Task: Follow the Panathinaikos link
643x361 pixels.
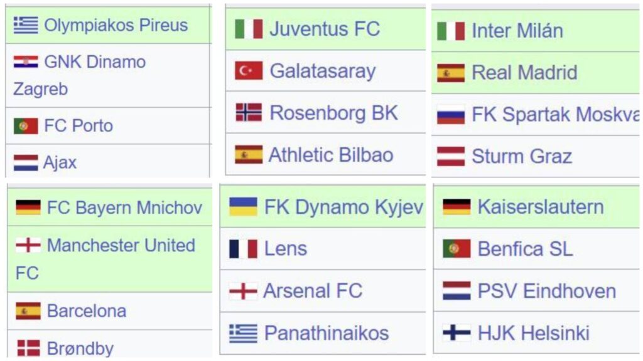Action: 327,333
